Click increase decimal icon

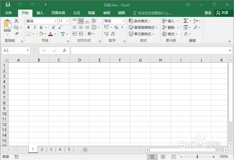[x=106, y=34]
